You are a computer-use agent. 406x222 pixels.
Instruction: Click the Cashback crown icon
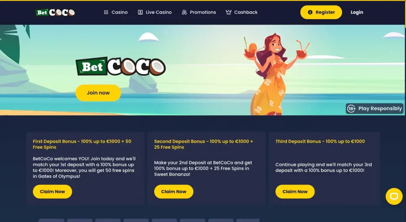pos(228,12)
